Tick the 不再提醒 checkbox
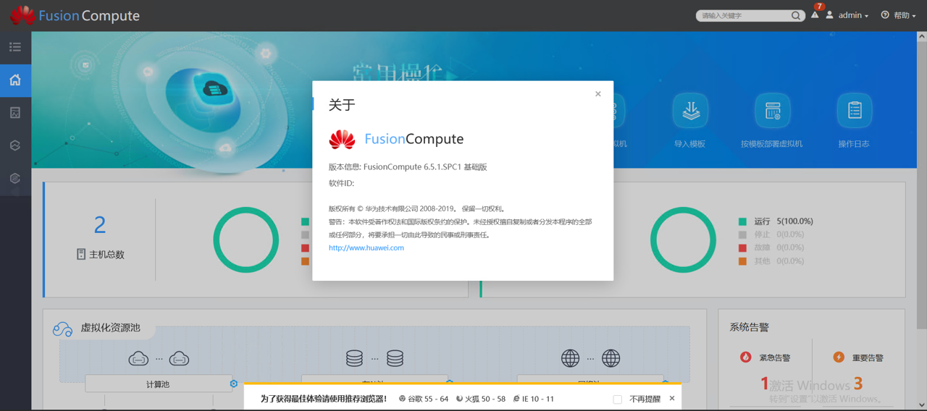Image resolution: width=927 pixels, height=411 pixels. pos(618,399)
